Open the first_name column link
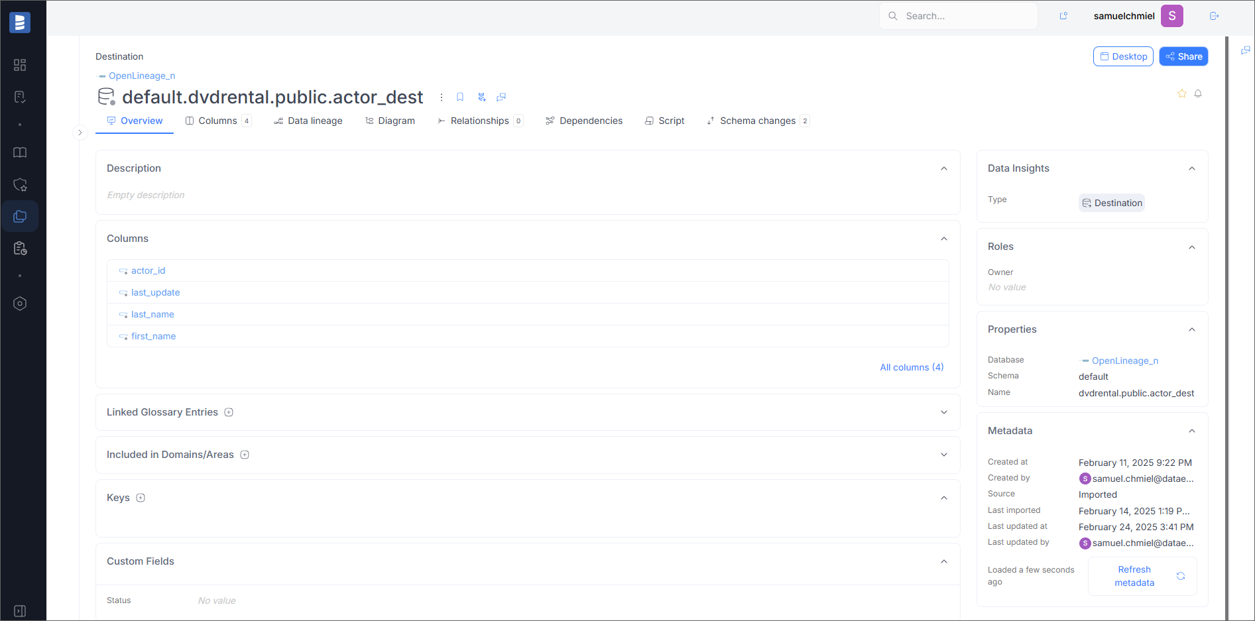 (153, 336)
